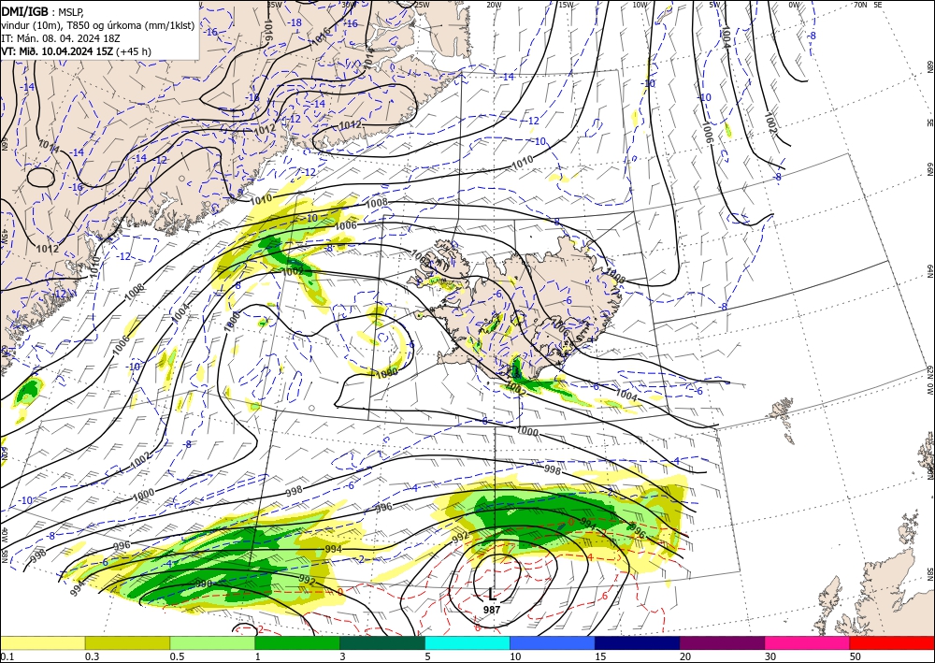Pick the cyan 5–10 legend swatch
The image size is (935, 663).
coord(467,642)
